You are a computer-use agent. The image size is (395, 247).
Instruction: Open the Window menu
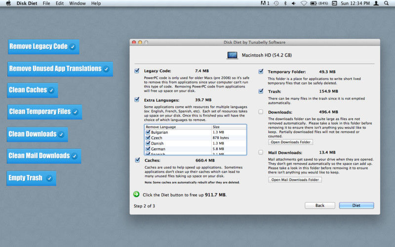[x=78, y=3]
